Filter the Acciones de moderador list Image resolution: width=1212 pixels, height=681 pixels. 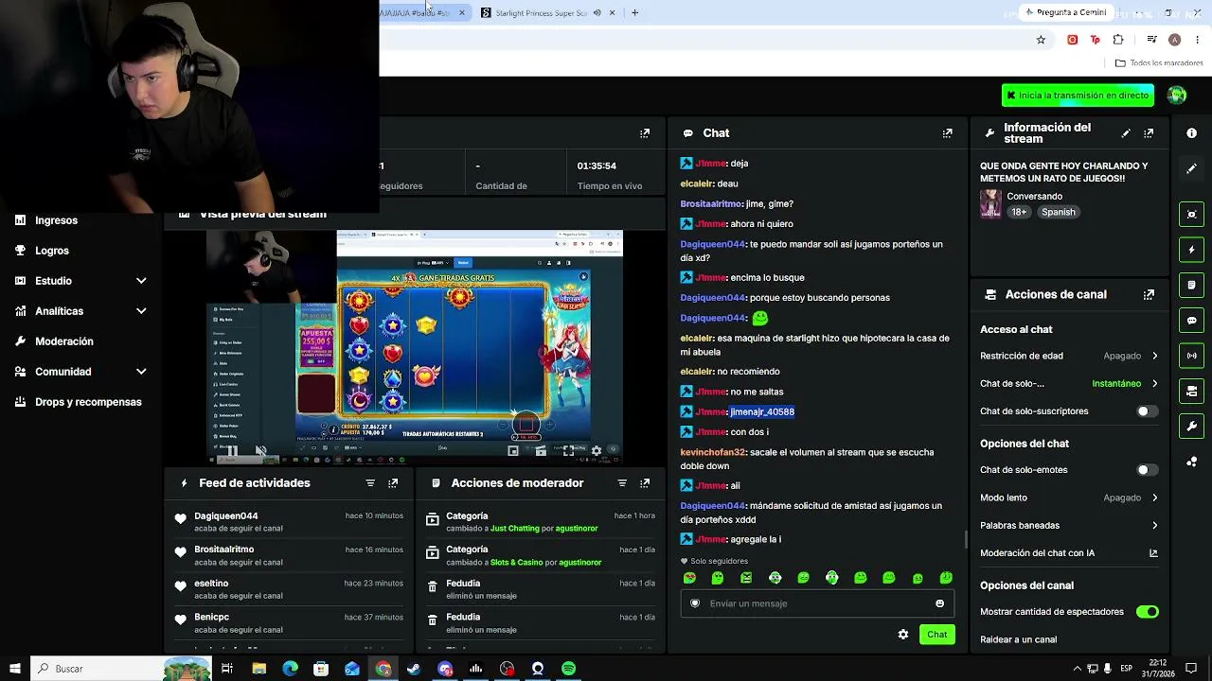622,483
